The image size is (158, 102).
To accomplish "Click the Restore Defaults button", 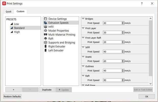I will (x=12, y=96).
